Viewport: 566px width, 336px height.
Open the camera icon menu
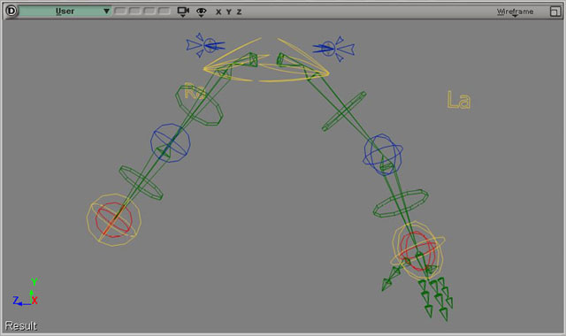[x=183, y=11]
